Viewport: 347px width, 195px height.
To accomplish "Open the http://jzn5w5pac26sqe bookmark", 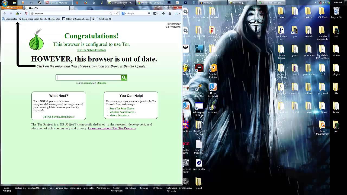I will tap(76, 19).
